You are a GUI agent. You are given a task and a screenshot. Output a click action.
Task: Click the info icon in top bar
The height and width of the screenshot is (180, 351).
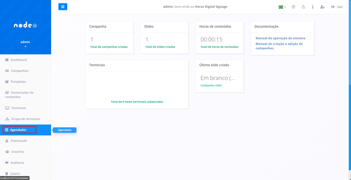(313, 7)
